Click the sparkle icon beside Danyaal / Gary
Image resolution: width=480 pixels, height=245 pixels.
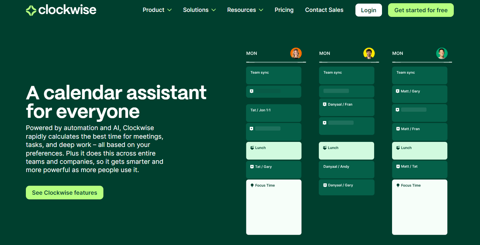(x=325, y=185)
